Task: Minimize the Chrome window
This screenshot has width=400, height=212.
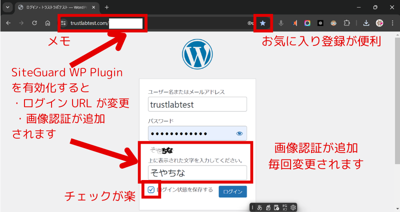Action: (x=358, y=7)
